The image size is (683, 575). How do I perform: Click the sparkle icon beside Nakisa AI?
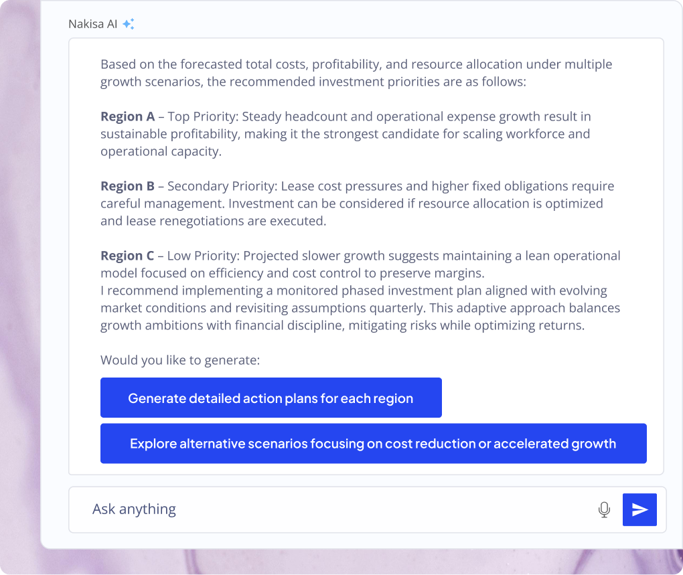[128, 24]
